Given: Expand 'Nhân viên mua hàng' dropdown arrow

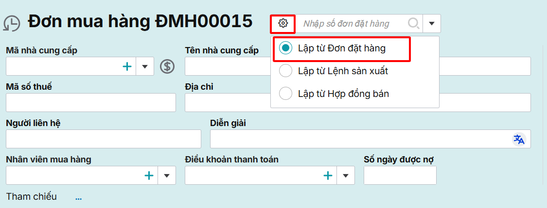Looking at the screenshot, I should (167, 176).
